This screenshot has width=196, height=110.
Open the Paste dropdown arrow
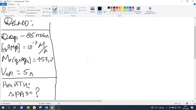click(4, 13)
